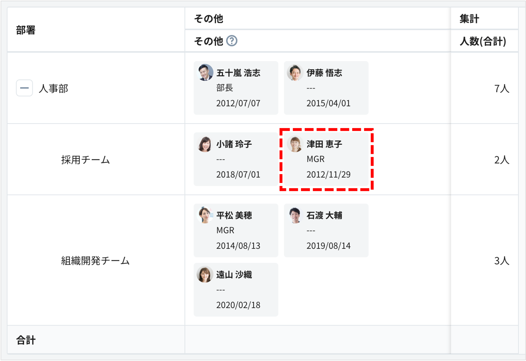Viewport: 526px width, 361px height.
Task: Click 平松 美穂's avatar photo
Action: click(205, 216)
